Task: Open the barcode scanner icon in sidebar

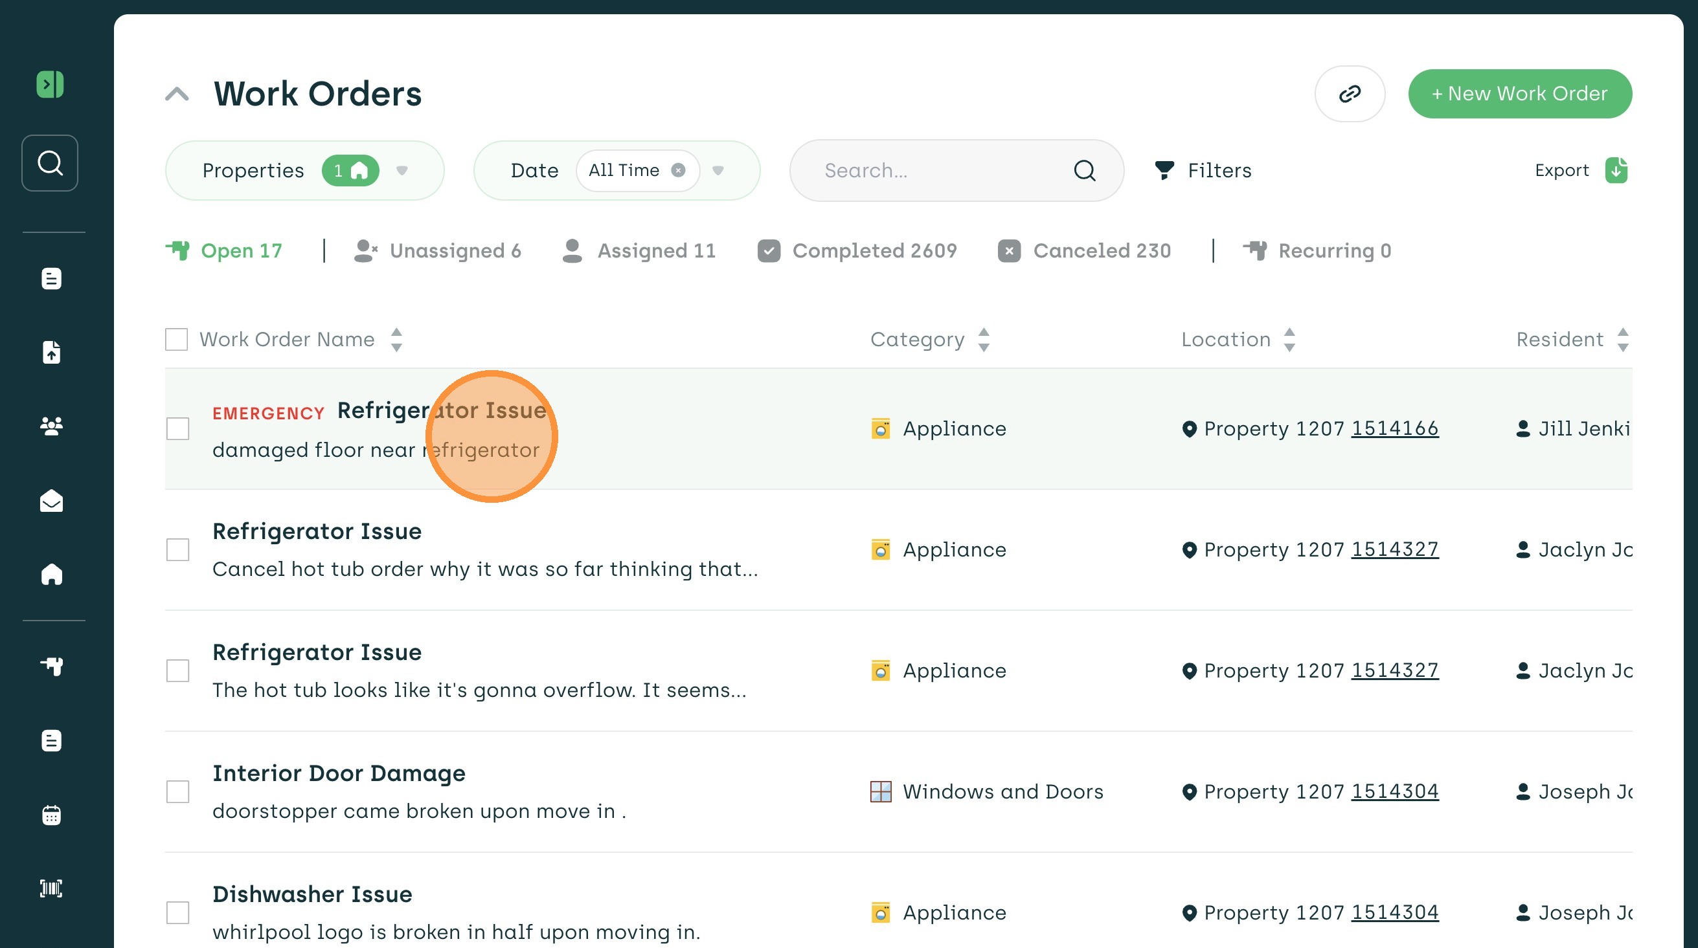Action: (x=51, y=888)
